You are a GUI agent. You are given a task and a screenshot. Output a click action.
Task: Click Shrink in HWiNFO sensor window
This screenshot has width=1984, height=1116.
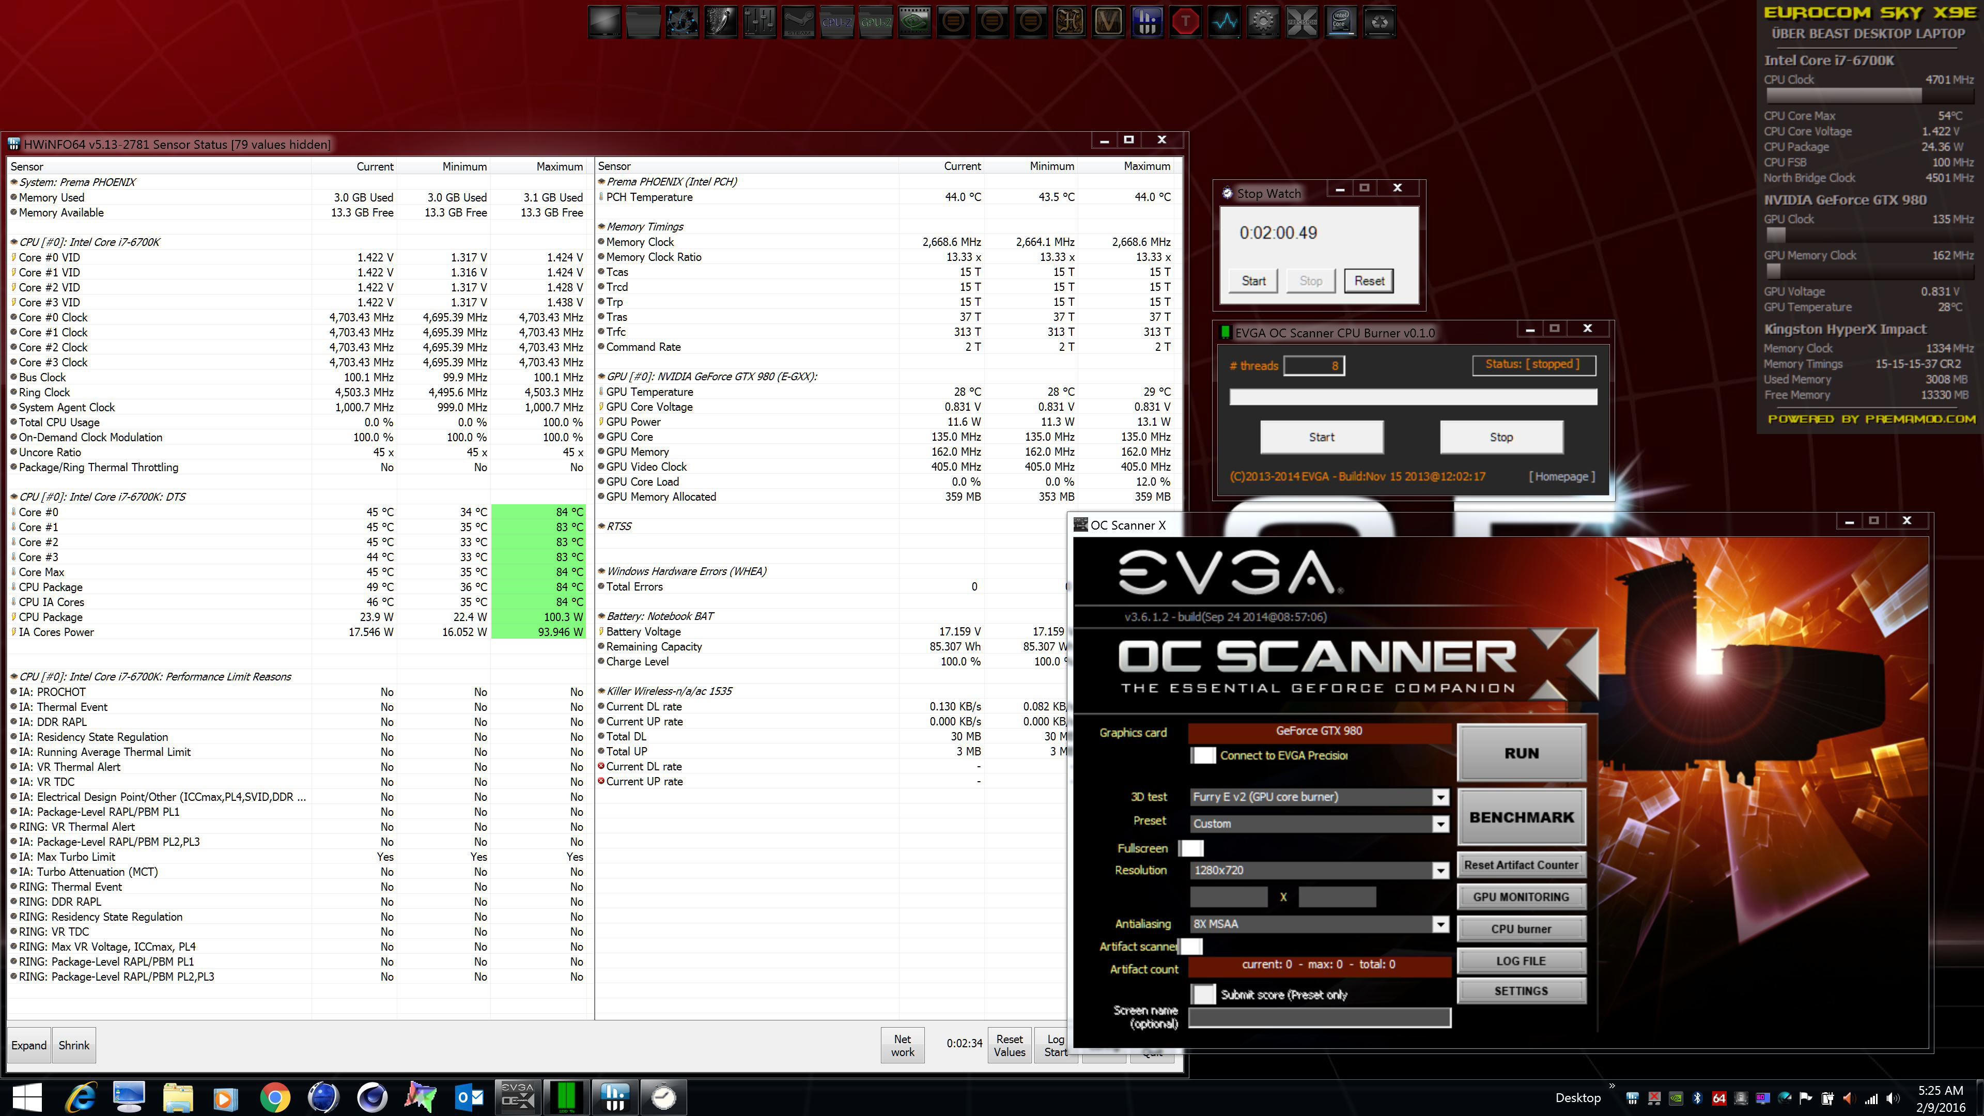[x=74, y=1045]
